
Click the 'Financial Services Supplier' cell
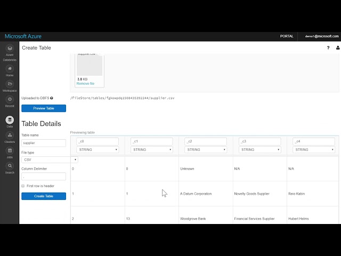click(254, 219)
